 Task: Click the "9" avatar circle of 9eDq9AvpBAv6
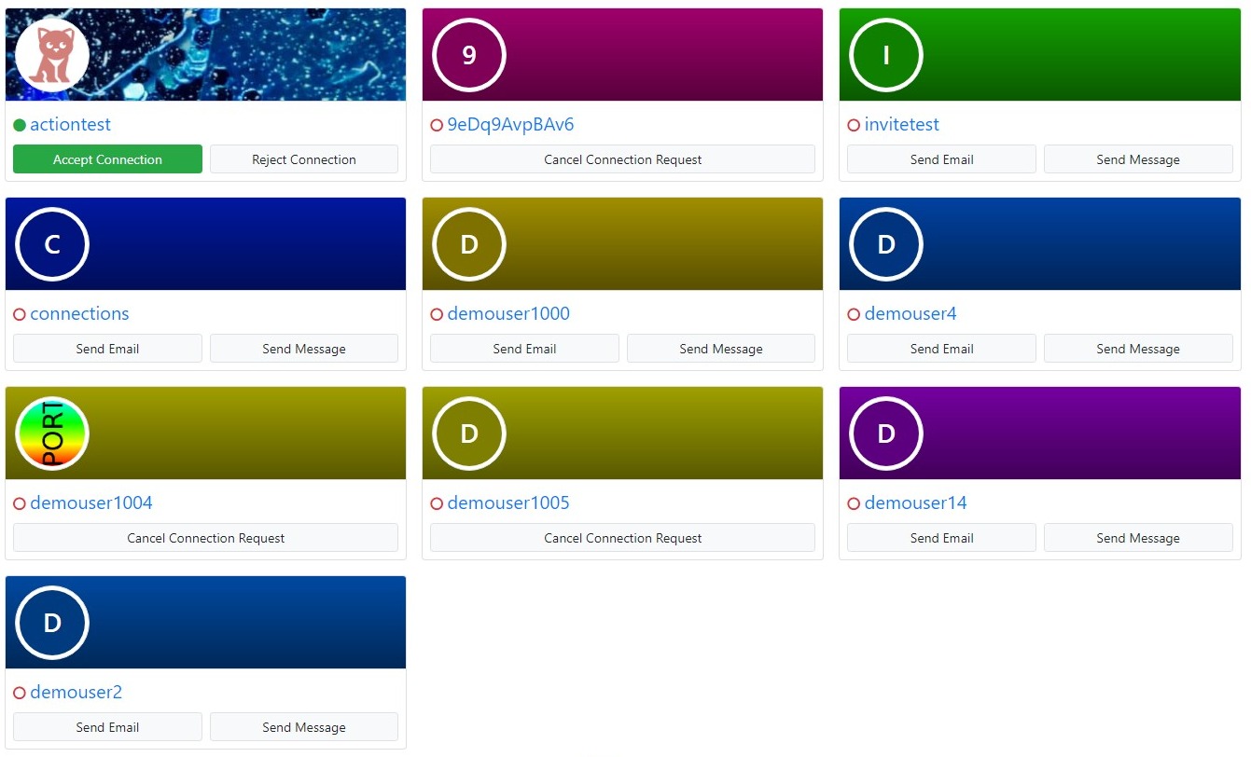tap(469, 55)
